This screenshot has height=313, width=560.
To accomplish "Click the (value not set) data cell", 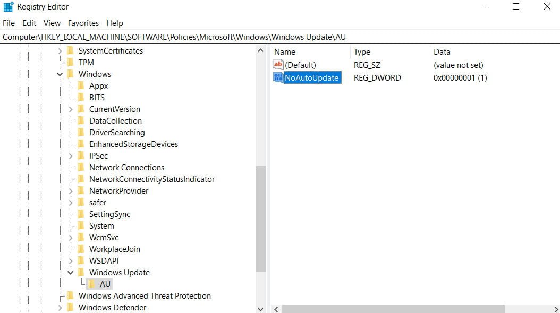I will (x=458, y=65).
